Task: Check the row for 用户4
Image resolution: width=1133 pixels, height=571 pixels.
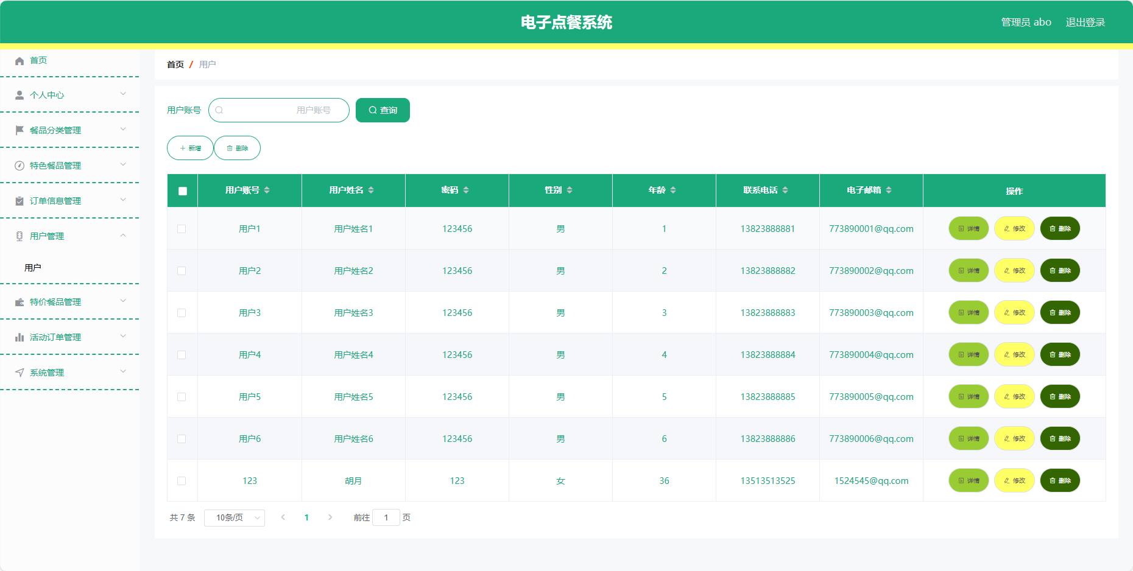Action: [182, 355]
